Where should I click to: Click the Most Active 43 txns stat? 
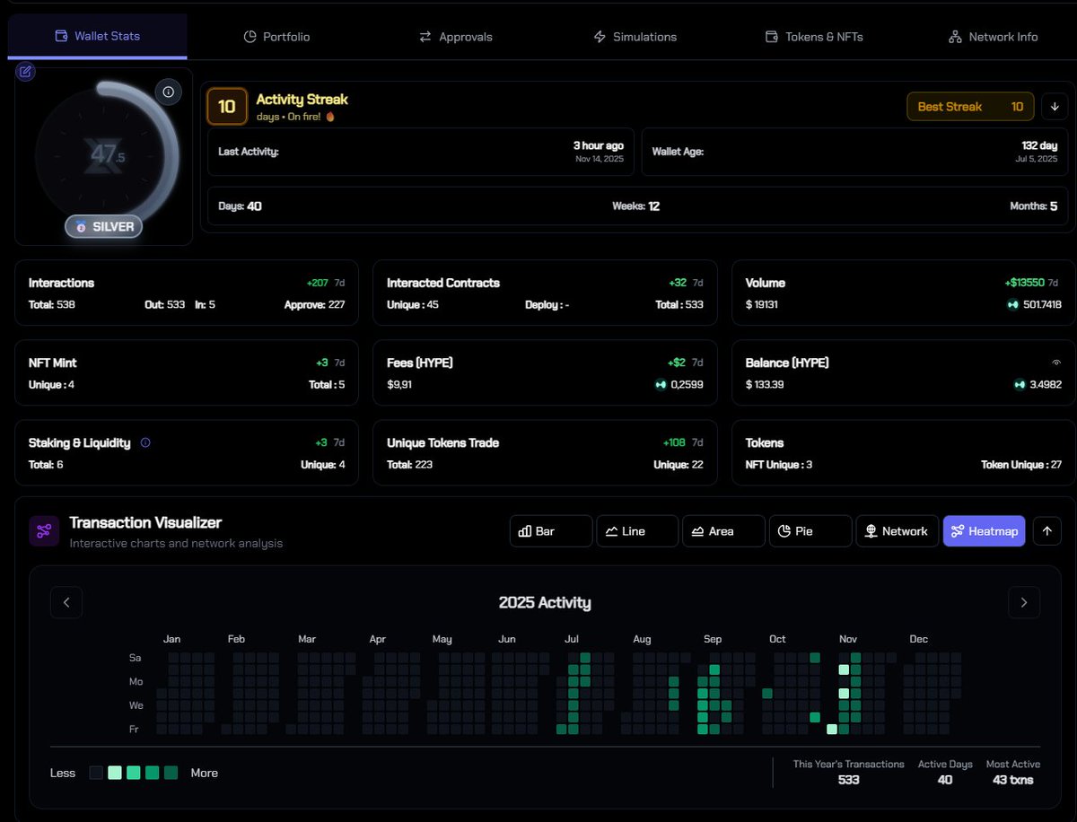pos(1013,773)
